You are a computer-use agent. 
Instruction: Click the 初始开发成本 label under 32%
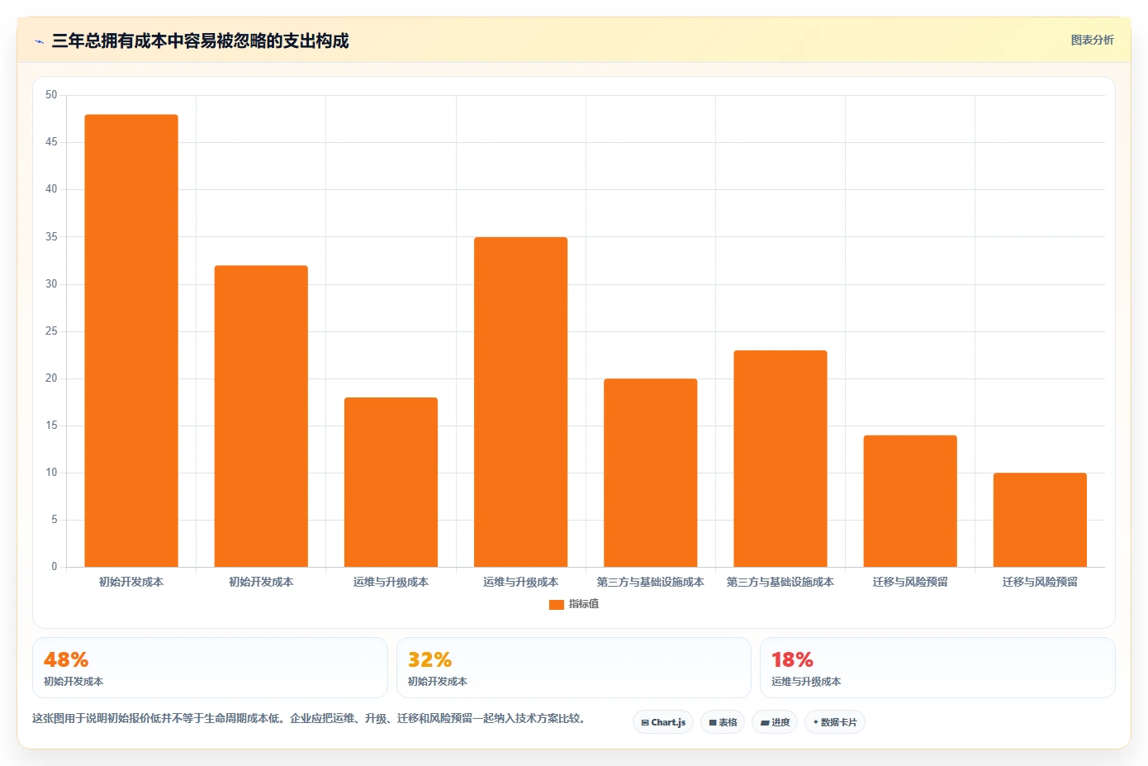[x=438, y=682]
